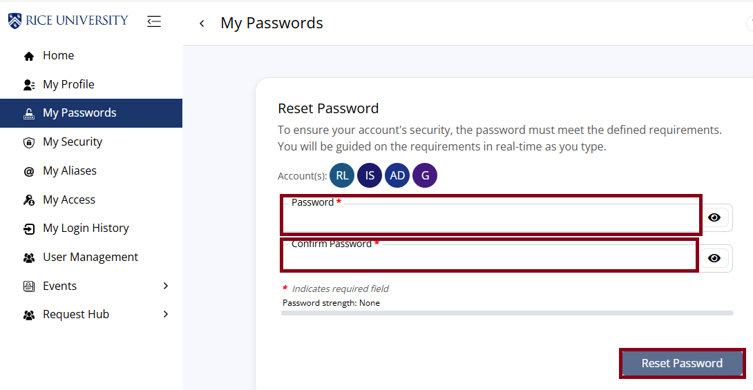This screenshot has width=753, height=390.
Task: Click the My Access key icon
Action: [x=29, y=200]
